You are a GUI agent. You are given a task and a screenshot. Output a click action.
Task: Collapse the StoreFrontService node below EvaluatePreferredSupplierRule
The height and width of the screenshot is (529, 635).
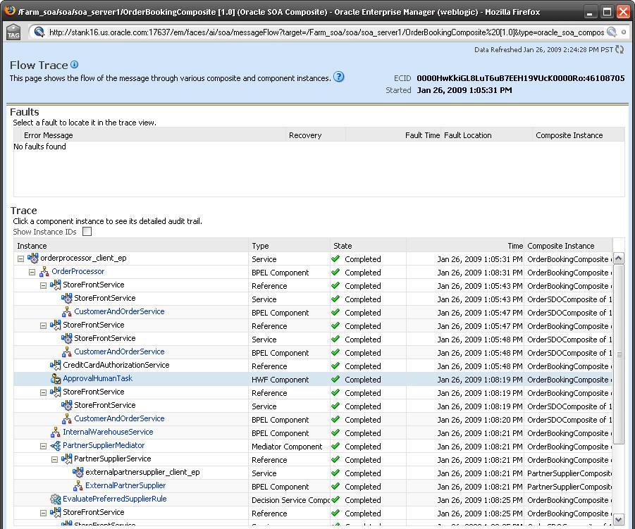pyautogui.click(x=43, y=513)
